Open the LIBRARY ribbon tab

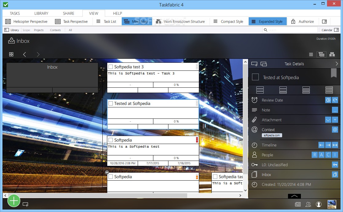(41, 13)
